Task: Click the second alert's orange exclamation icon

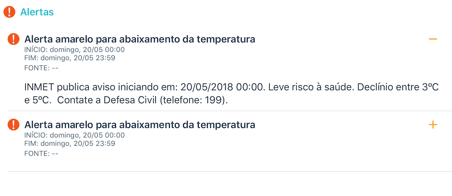Action: pyautogui.click(x=14, y=125)
